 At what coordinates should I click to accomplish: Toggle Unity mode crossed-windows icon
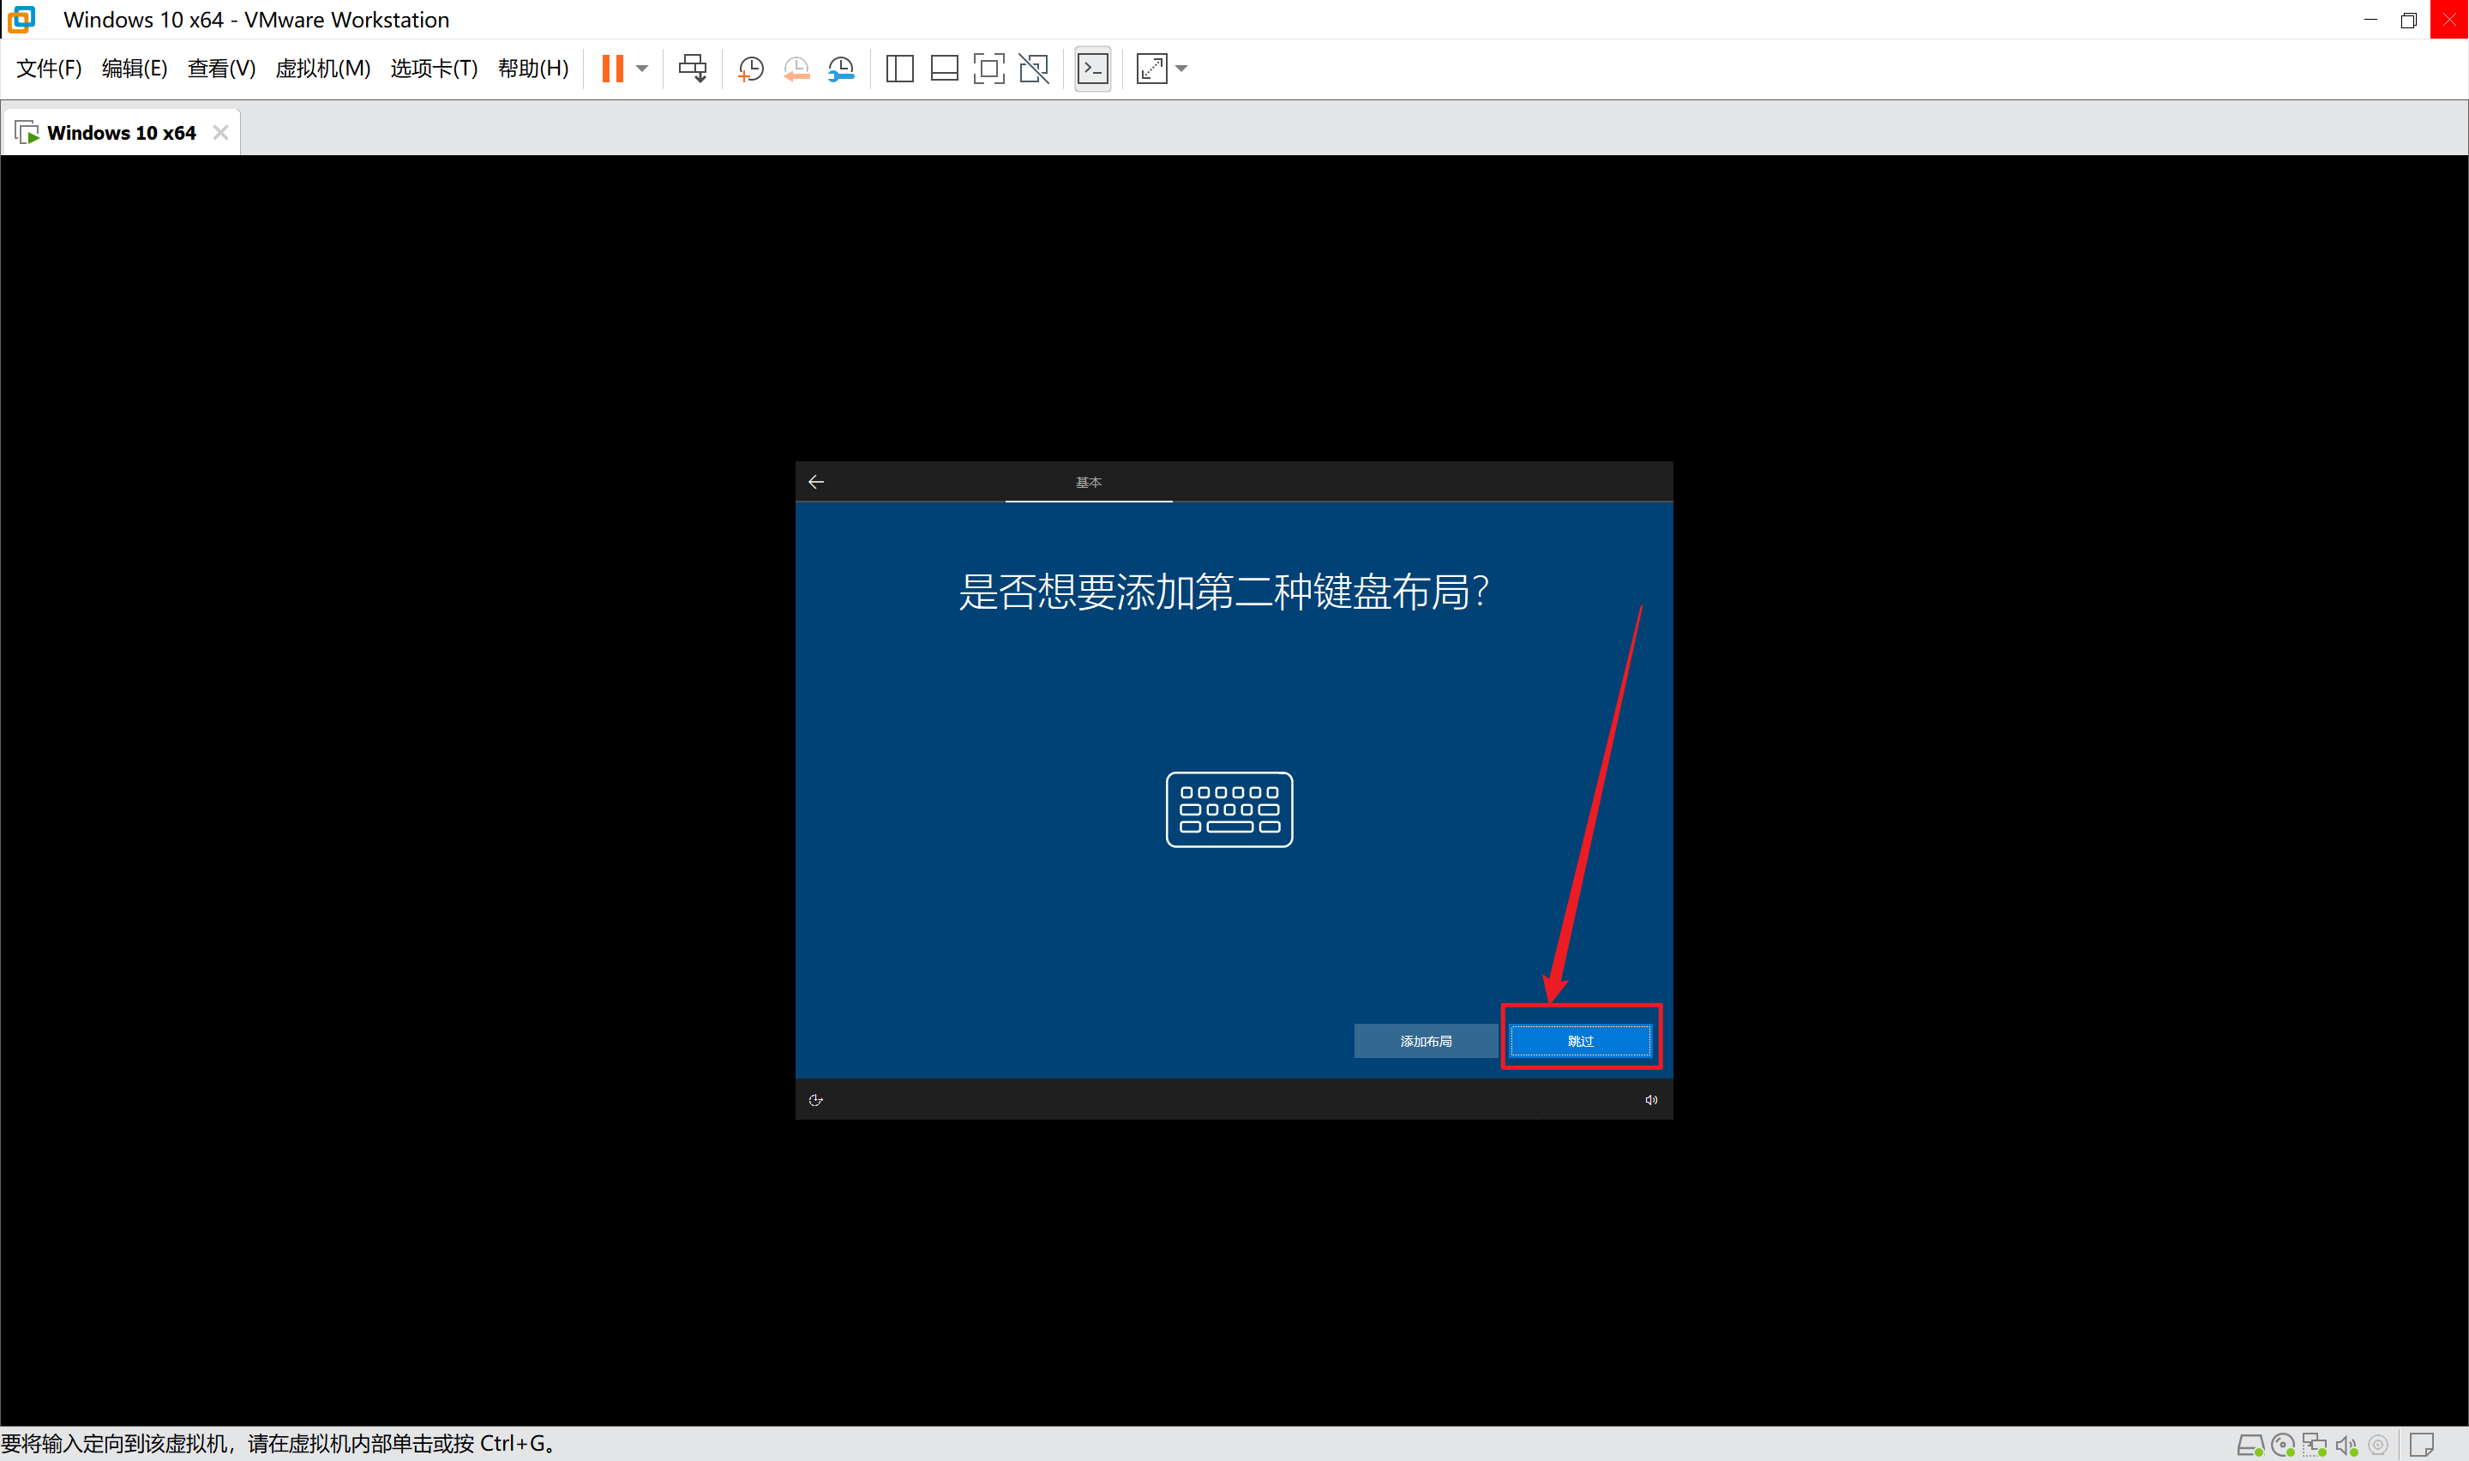click(x=1033, y=68)
